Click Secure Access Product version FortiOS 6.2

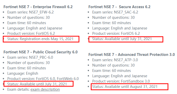[116, 34]
